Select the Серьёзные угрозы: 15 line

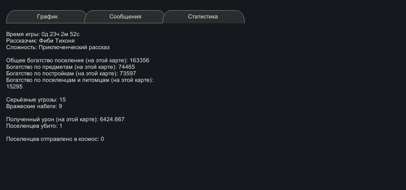[x=36, y=100]
